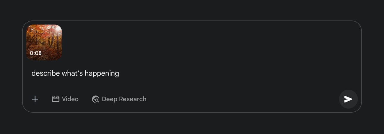Click the "Video" text label
Screen dimensions: 384x134
click(70, 99)
